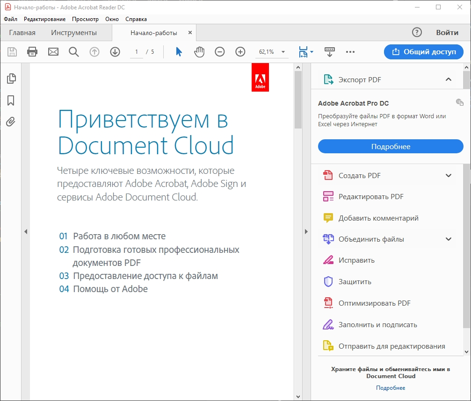471x401 pixels.
Task: Click the current page number field
Action: coord(137,52)
